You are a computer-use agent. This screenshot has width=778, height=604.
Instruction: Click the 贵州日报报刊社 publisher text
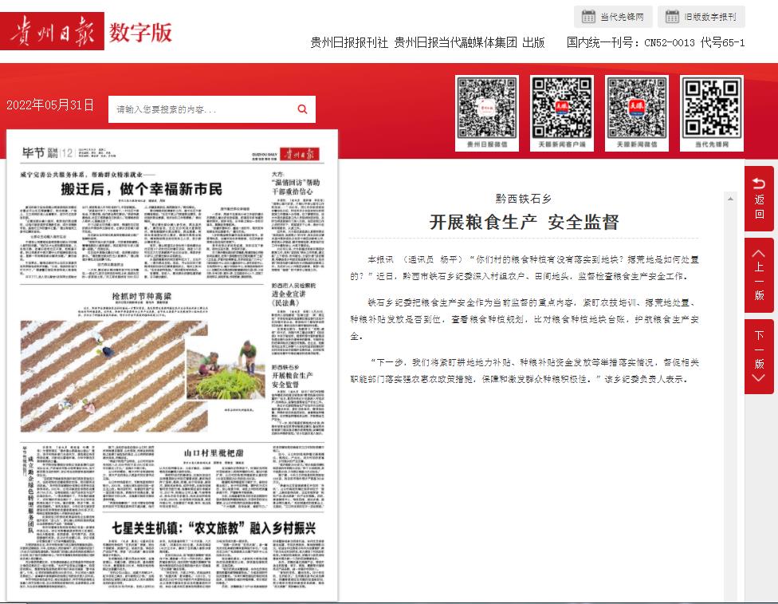(x=349, y=43)
